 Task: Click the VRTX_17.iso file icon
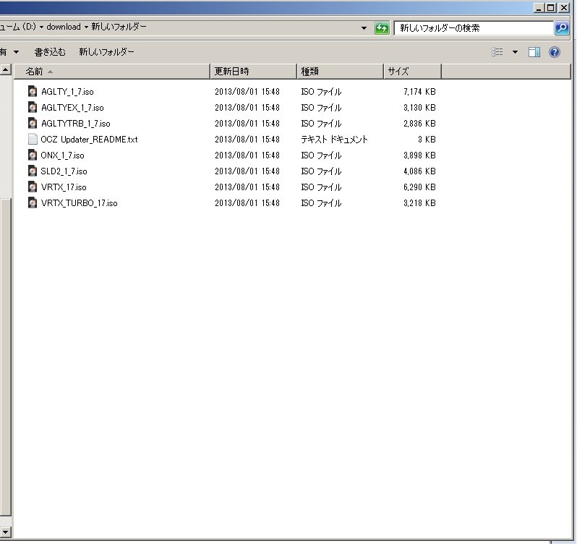pyautogui.click(x=33, y=187)
